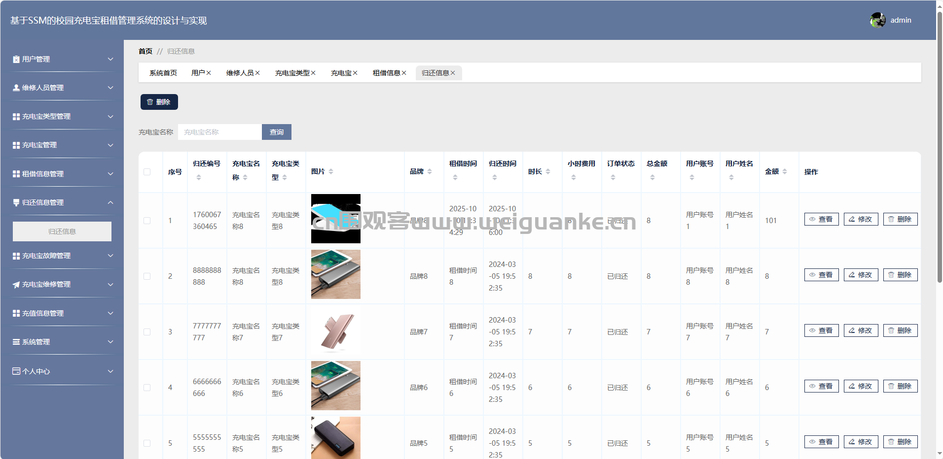Viewport: 943px width, 459px height.
Task: Click sort arrows on 时长 column header
Action: pos(548,171)
